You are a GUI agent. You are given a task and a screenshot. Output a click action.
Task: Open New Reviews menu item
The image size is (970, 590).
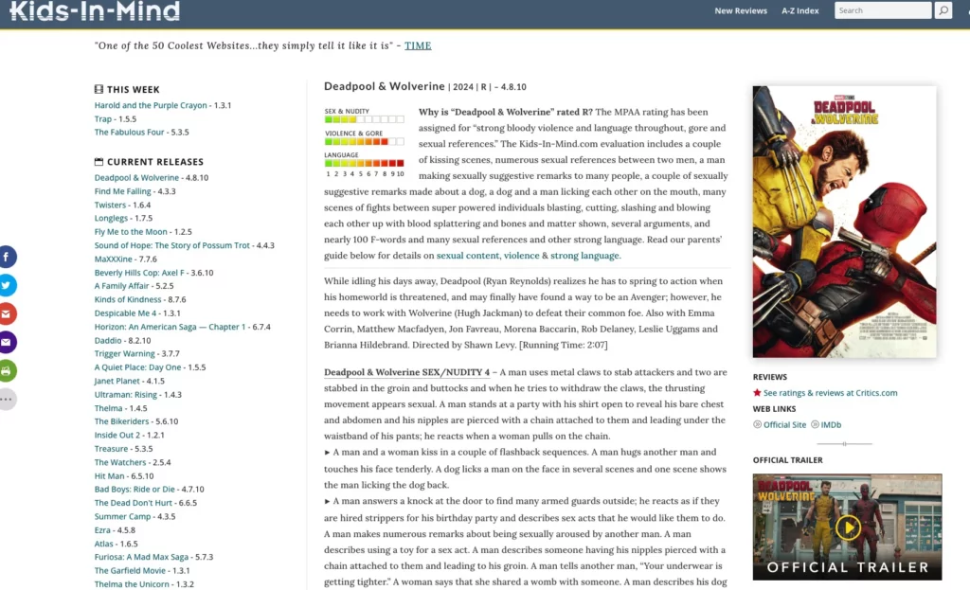(x=741, y=10)
